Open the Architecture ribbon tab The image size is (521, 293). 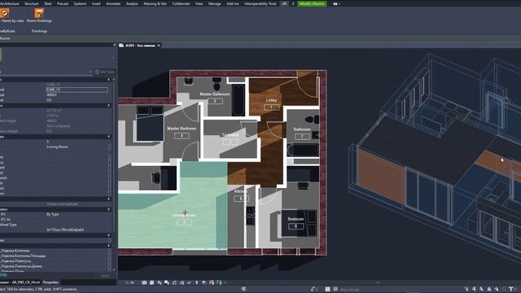(x=9, y=3)
